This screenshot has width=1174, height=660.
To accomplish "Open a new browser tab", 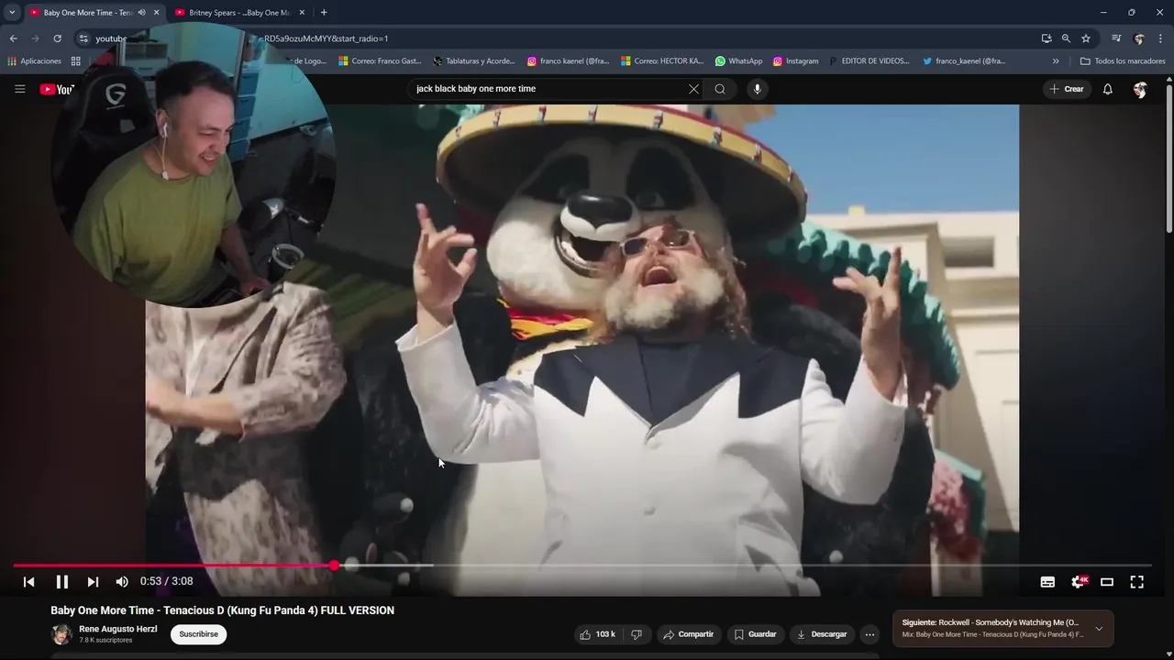I will [x=324, y=13].
